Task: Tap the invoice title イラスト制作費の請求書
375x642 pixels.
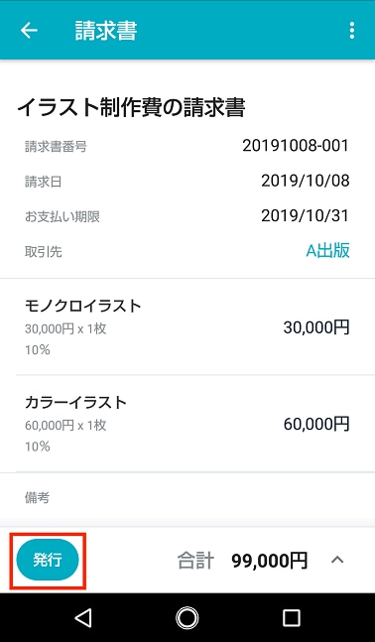Action: tap(131, 108)
